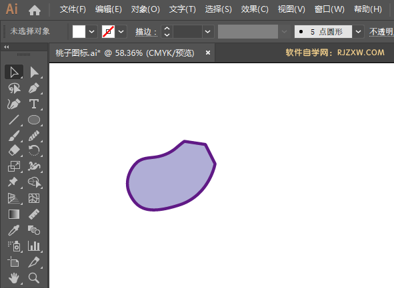This screenshot has height=288, width=394.
Task: Select the Selection tool (black arrow)
Action: point(14,72)
